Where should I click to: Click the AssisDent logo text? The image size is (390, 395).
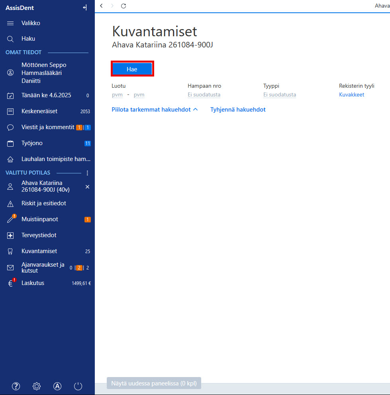click(20, 8)
